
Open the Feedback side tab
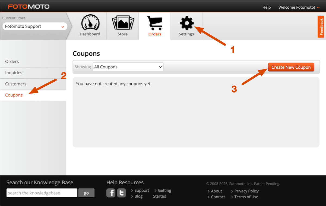[321, 27]
